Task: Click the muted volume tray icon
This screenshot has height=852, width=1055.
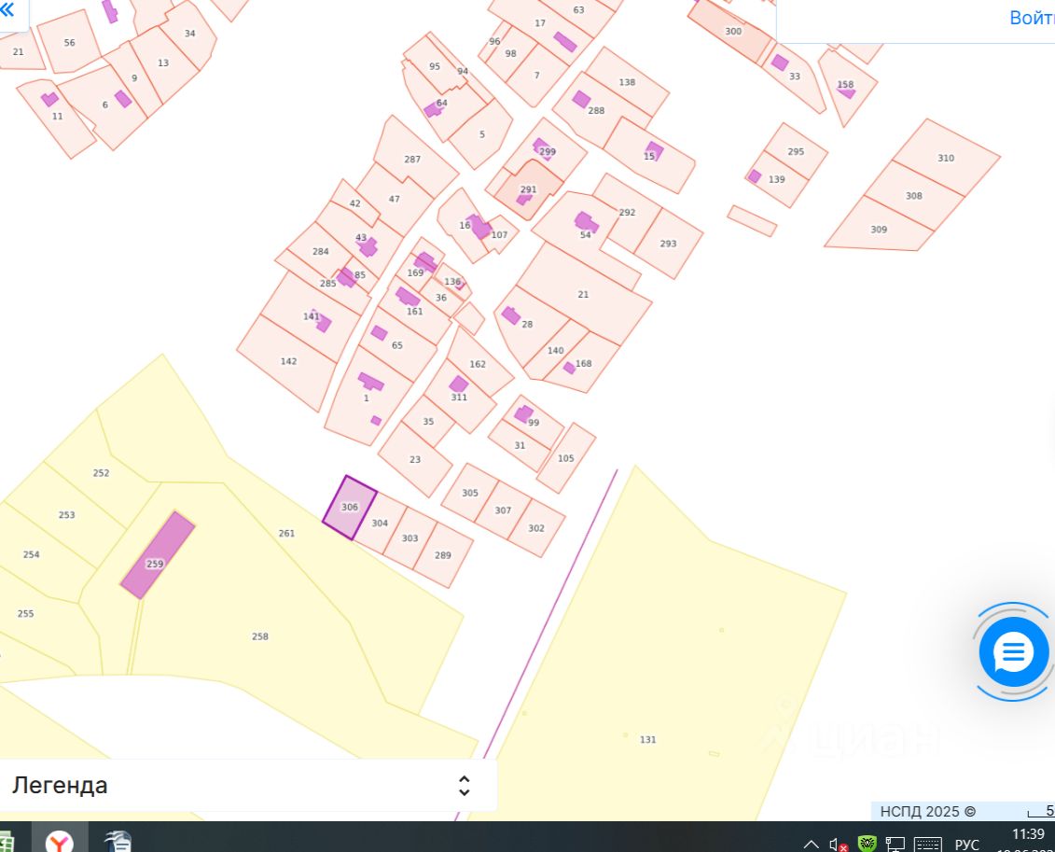Action: click(838, 844)
